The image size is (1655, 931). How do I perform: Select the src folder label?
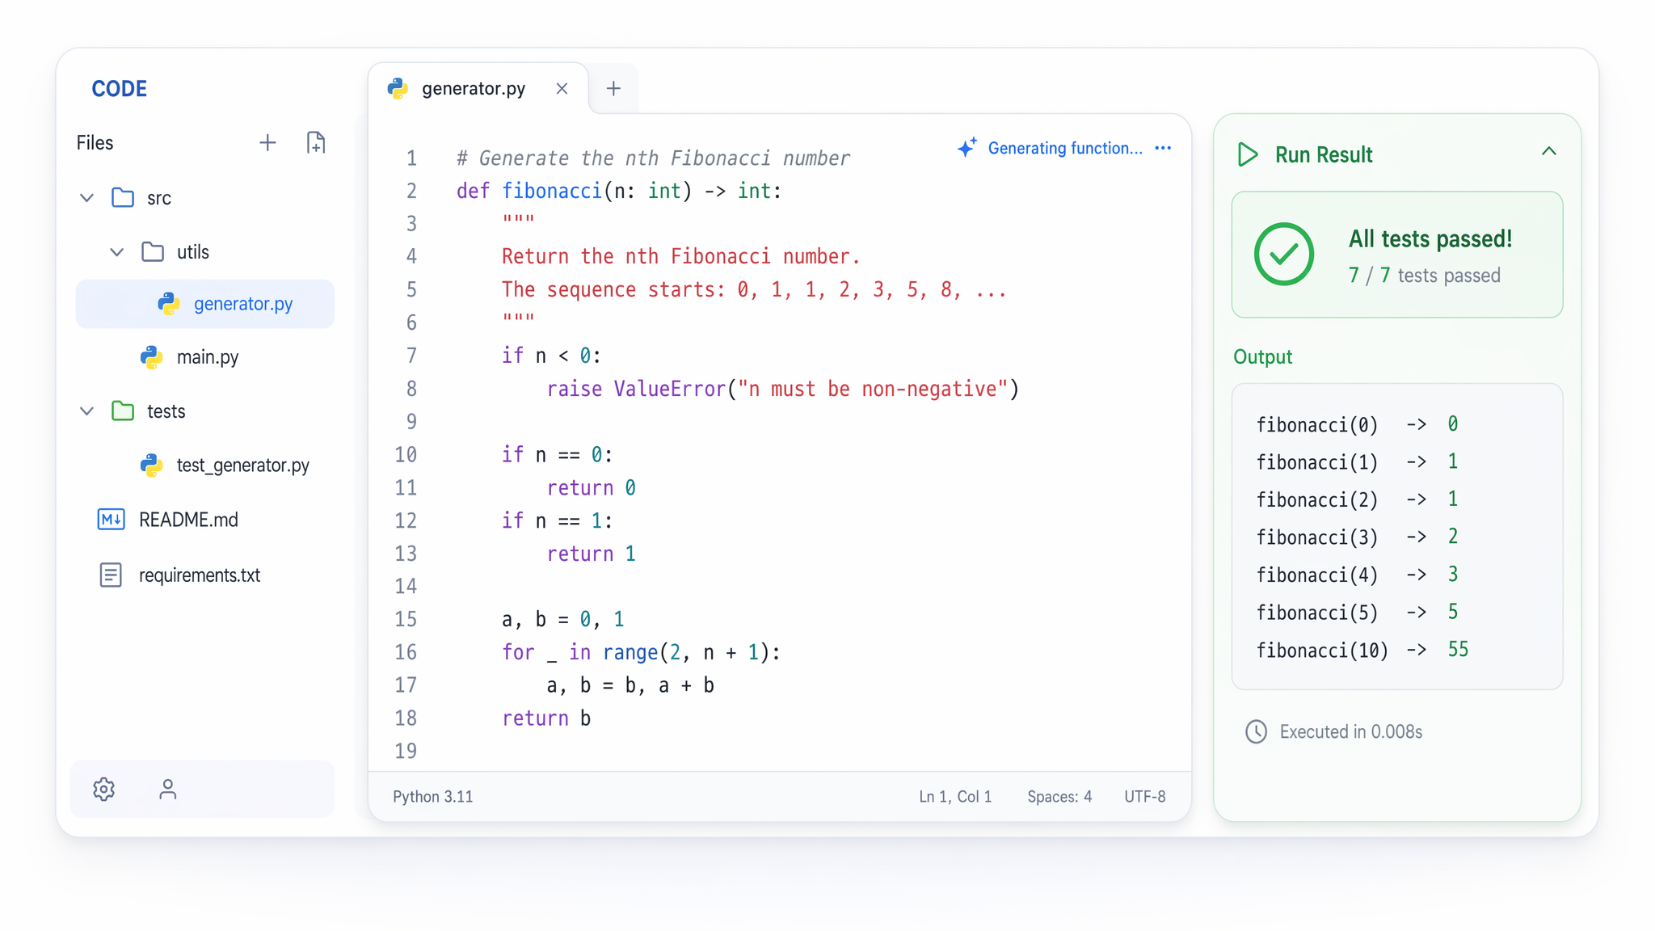pyautogui.click(x=159, y=198)
